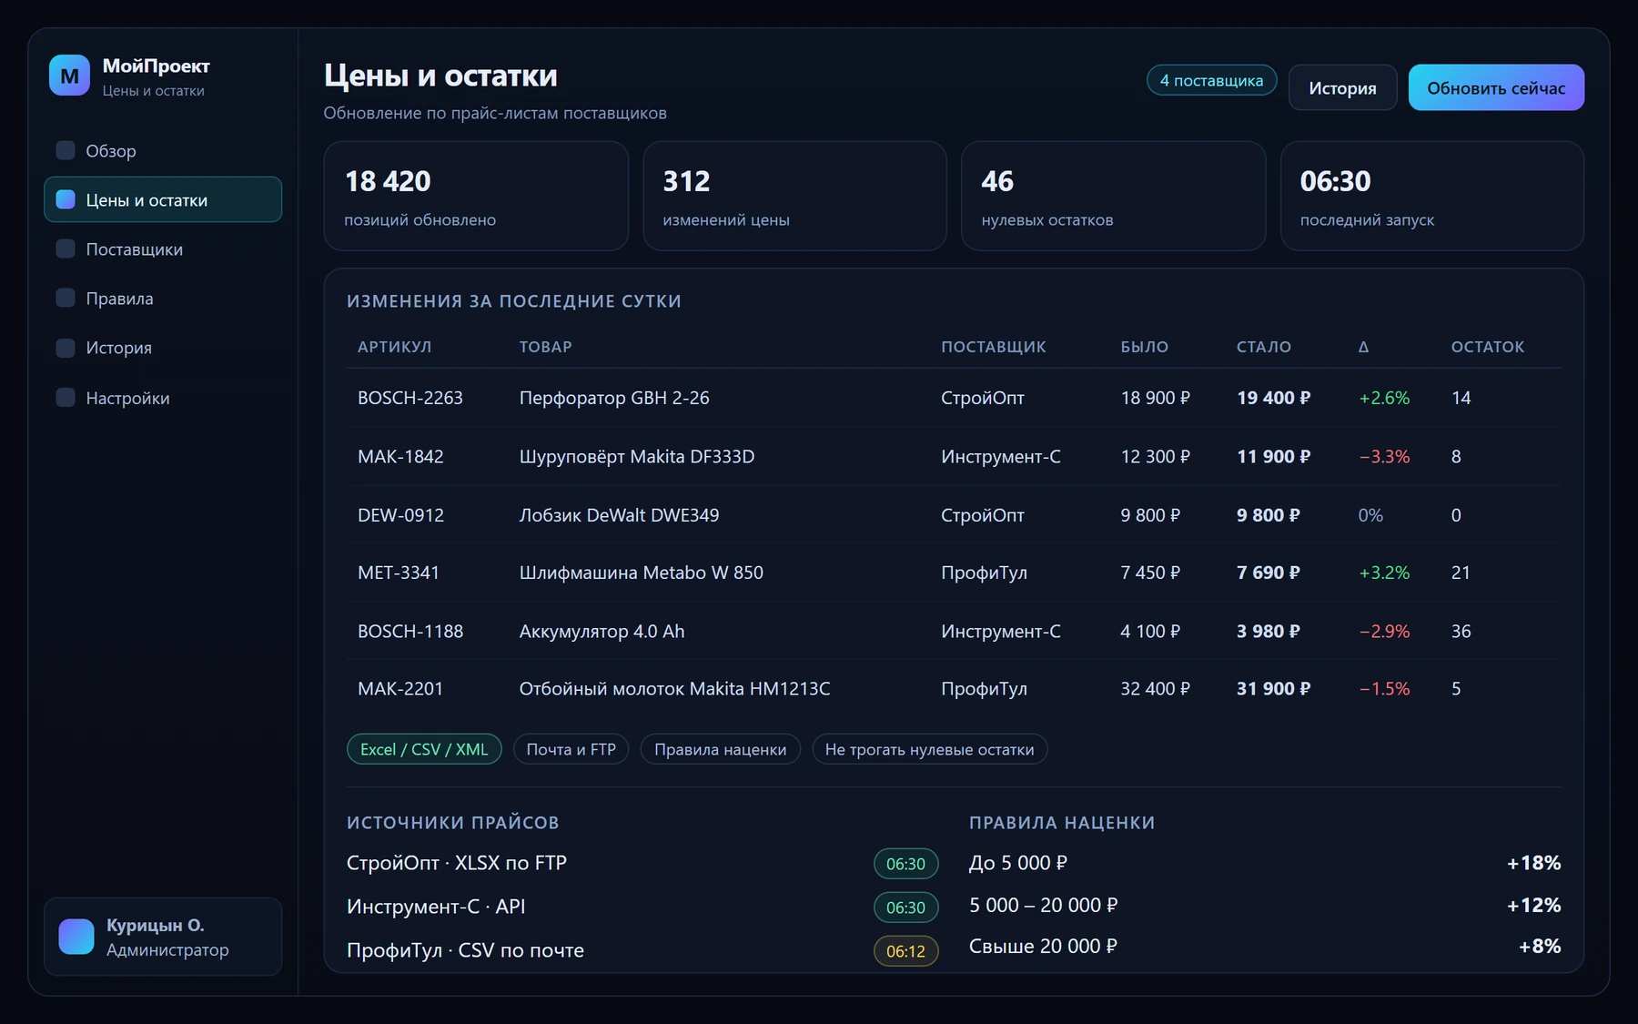Click the 312 изменений цены card

point(794,196)
